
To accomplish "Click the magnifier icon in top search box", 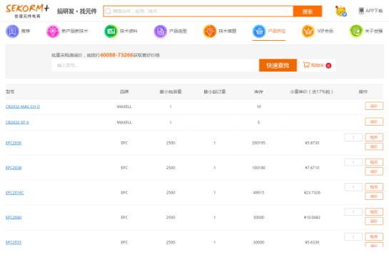I will pyautogui.click(x=108, y=11).
